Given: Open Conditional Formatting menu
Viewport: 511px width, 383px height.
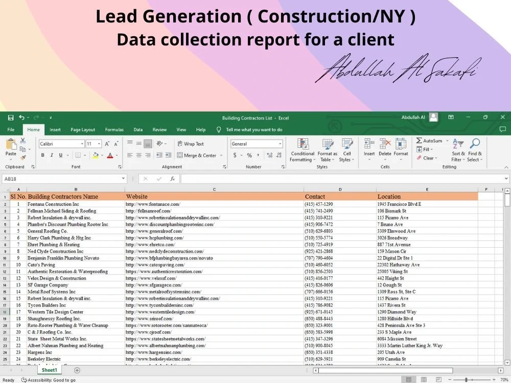Looking at the screenshot, I should tap(303, 150).
